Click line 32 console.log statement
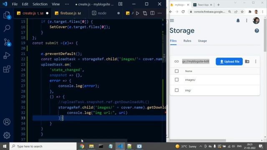 [97, 112]
